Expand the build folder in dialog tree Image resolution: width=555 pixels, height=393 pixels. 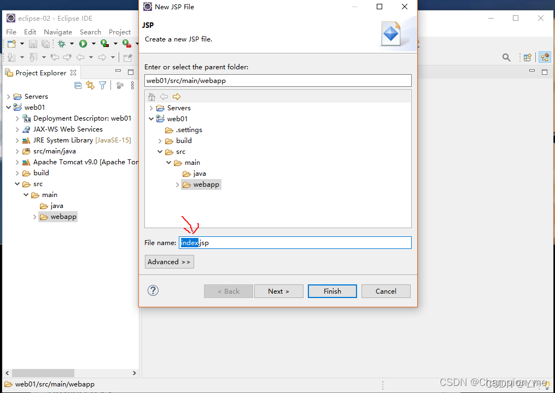pos(160,141)
